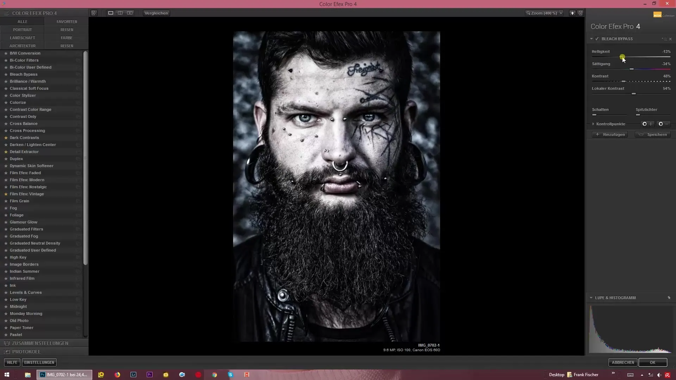676x380 pixels.
Task: Show hidden system tray icons
Action: (x=642, y=375)
